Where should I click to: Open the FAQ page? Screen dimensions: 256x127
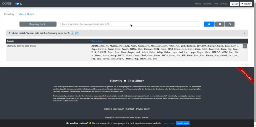click(x=215, y=3)
